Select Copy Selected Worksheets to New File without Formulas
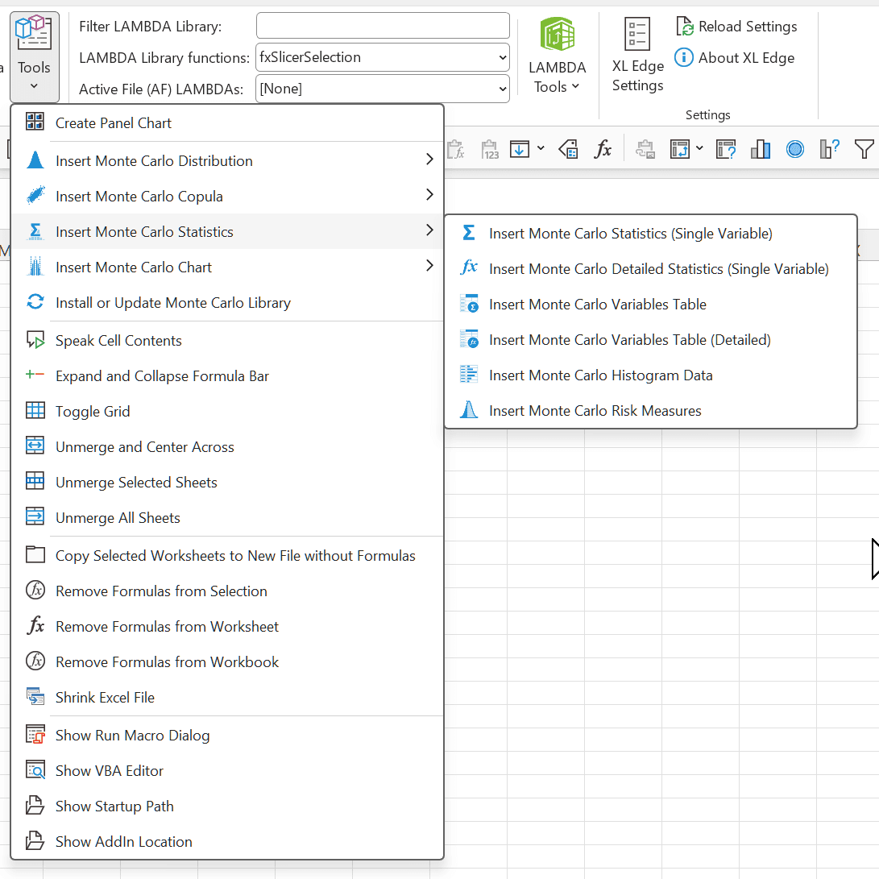Screen dimensions: 879x879 [227, 556]
